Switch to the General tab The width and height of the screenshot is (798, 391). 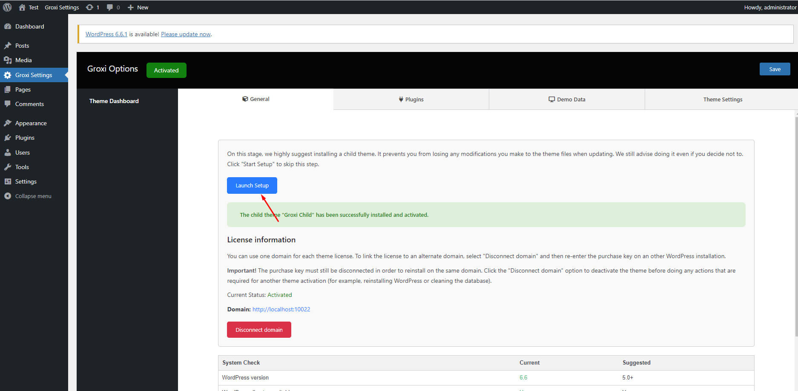(255, 99)
